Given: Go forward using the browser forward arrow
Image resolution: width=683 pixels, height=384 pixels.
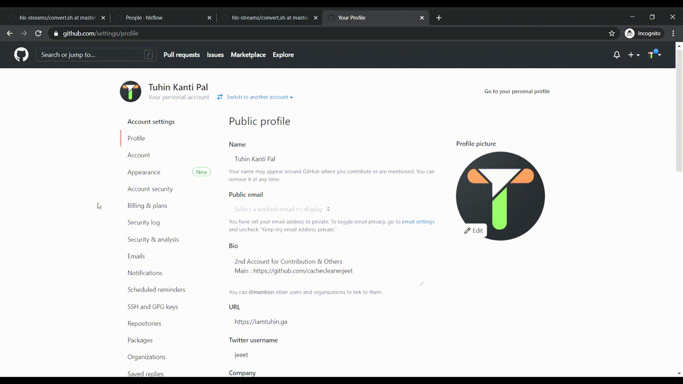Looking at the screenshot, I should pos(24,33).
